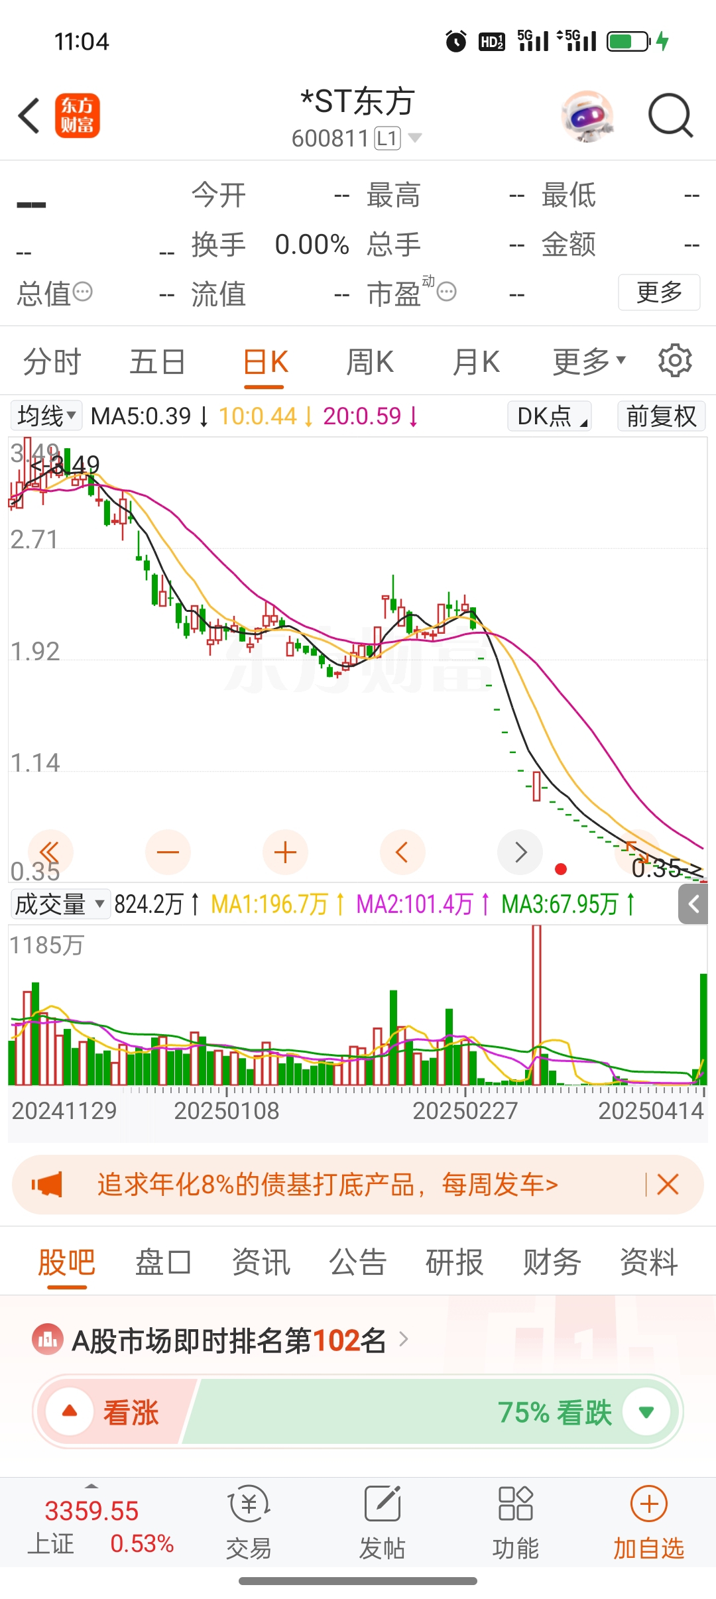Expand stock code 600811 dropdown triangle
Screen dimensions: 716x1599
click(415, 138)
